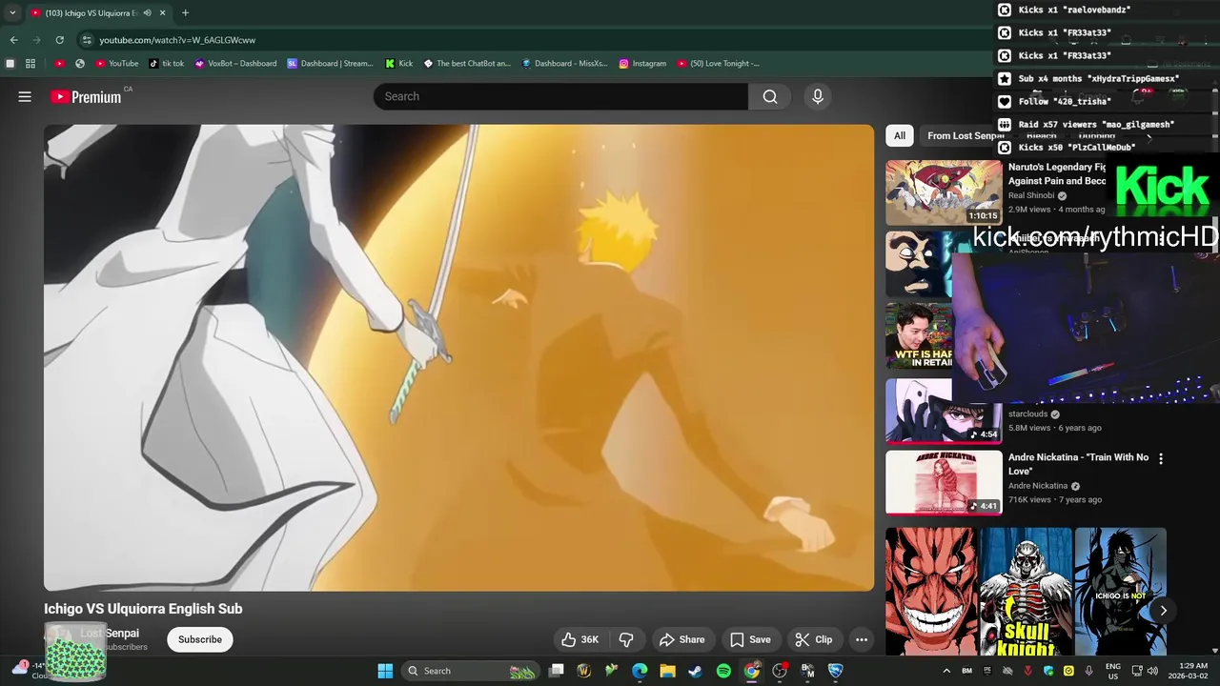Open the Instagram bookmark
Image resolution: width=1220 pixels, height=686 pixels.
[x=642, y=64]
